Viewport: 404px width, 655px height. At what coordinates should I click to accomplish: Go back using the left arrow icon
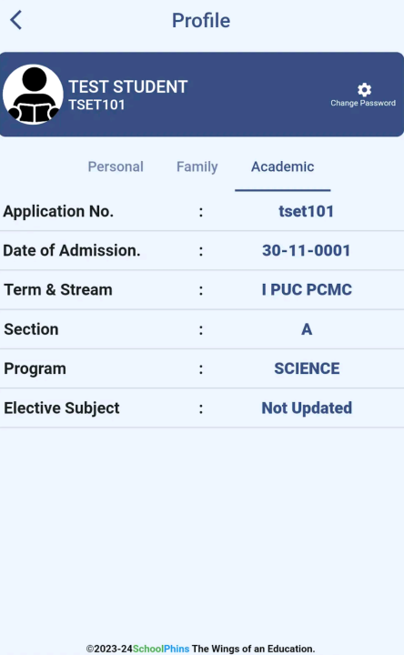pos(15,20)
